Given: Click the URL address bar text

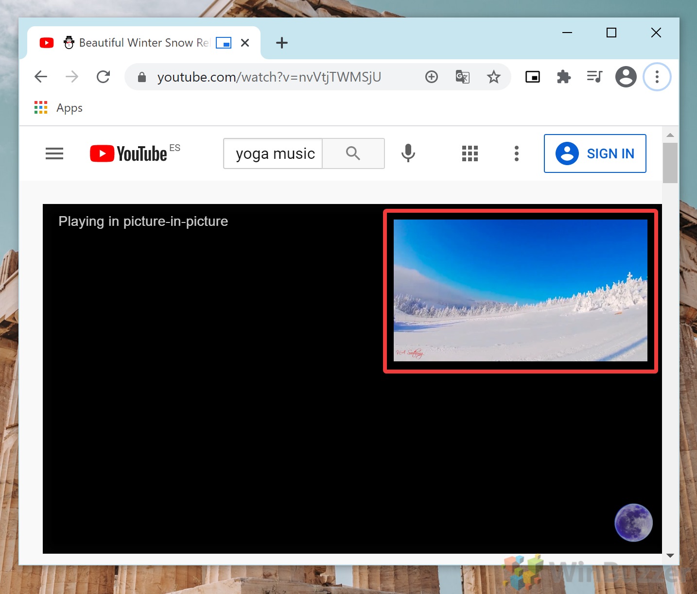Looking at the screenshot, I should pos(269,77).
